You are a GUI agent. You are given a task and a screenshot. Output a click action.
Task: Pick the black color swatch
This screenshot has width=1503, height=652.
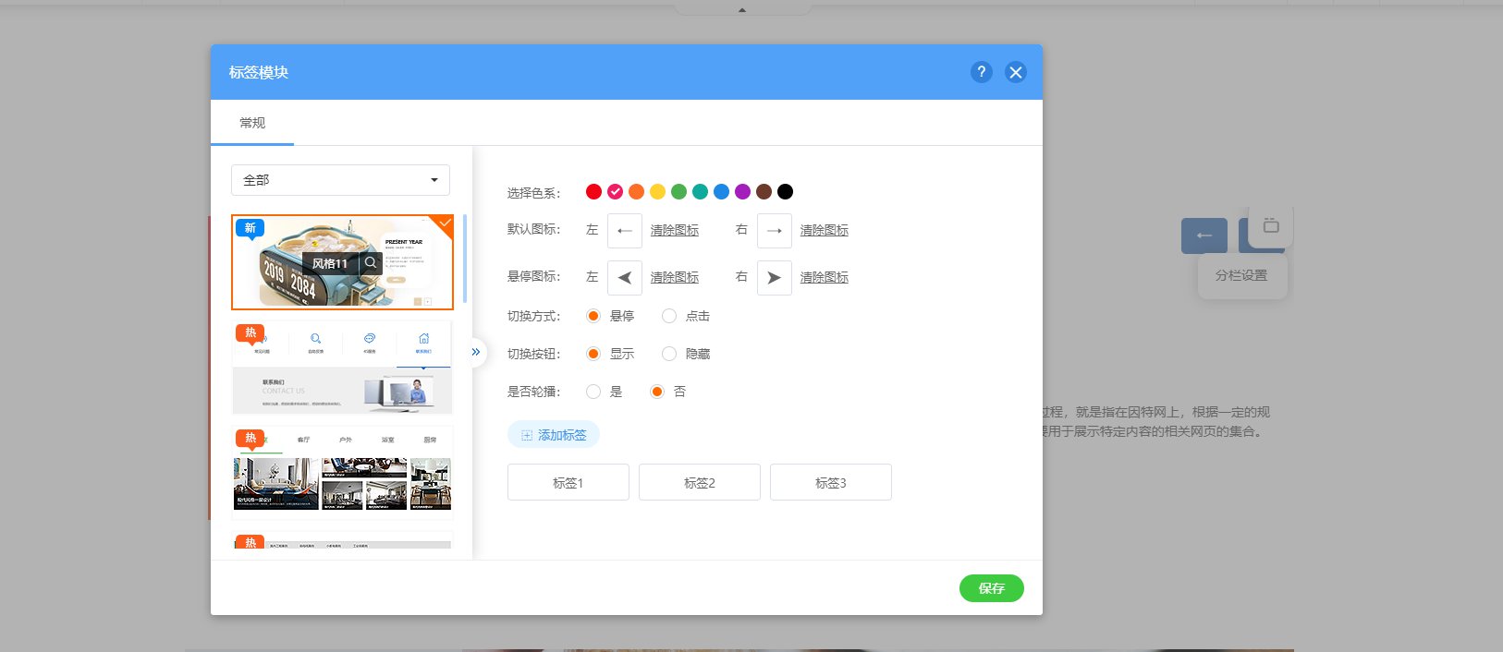(x=785, y=191)
